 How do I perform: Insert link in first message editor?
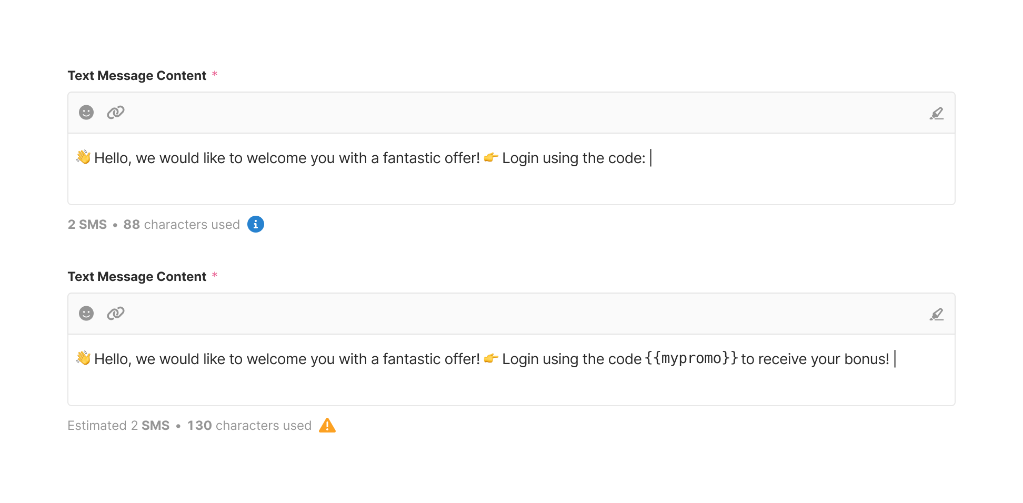(115, 112)
